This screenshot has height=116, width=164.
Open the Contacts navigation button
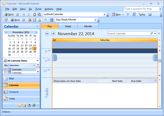click(21, 92)
